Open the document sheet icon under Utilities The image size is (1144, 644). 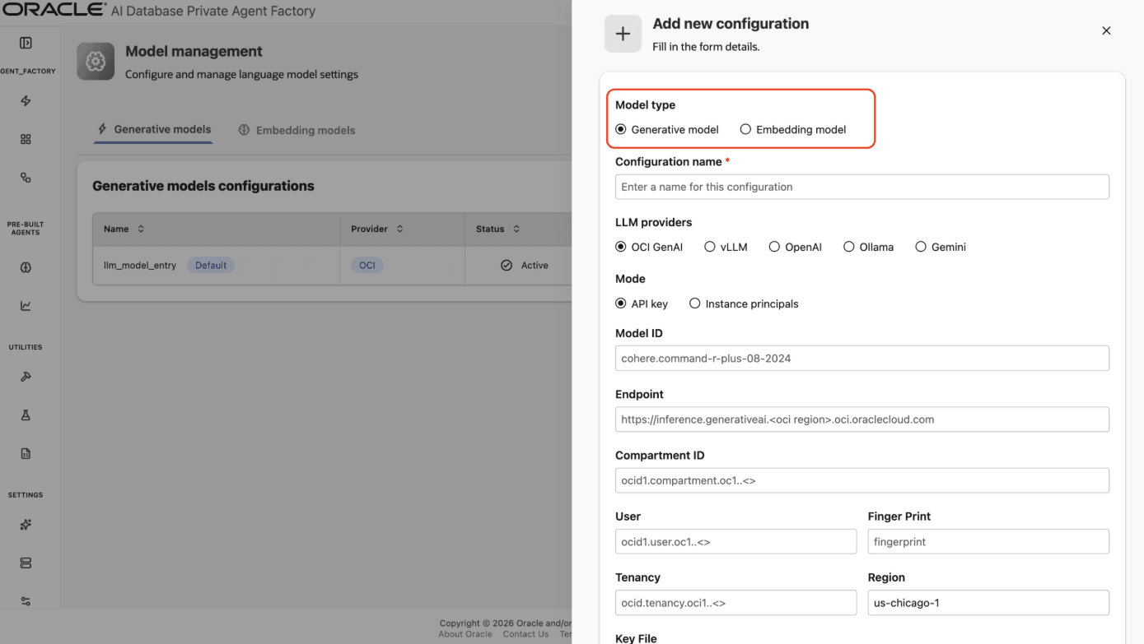(26, 453)
